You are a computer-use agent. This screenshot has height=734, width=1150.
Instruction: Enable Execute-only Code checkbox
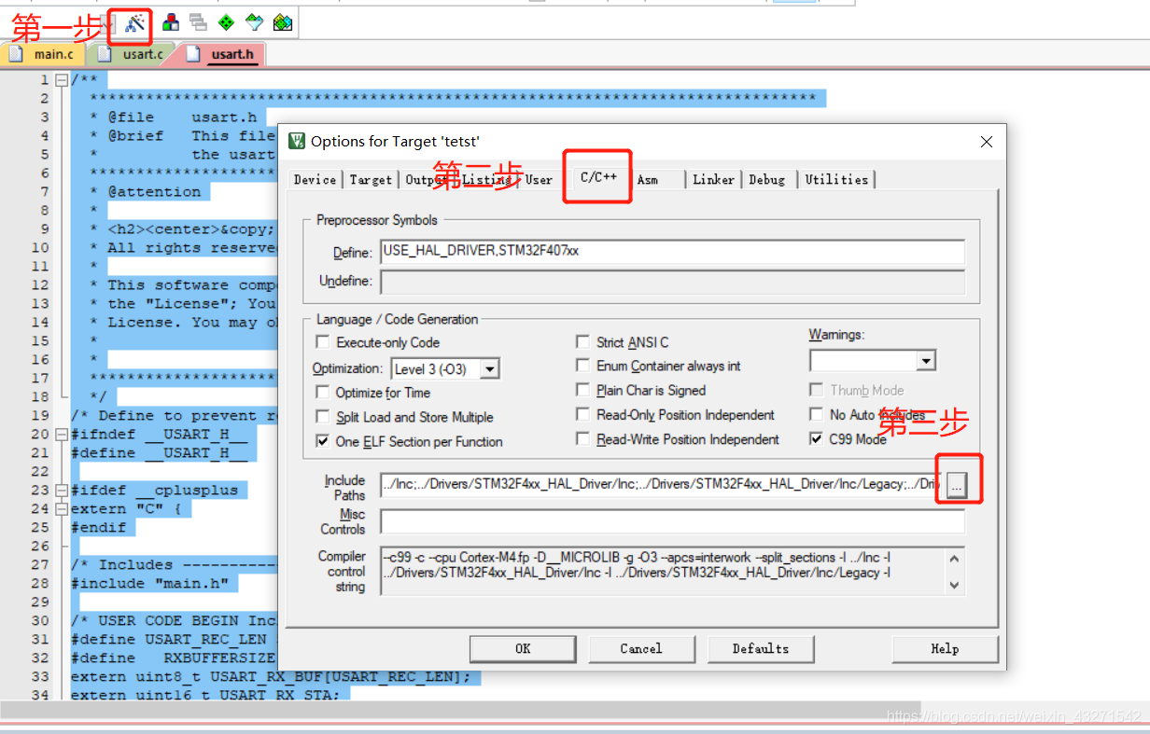click(x=323, y=342)
